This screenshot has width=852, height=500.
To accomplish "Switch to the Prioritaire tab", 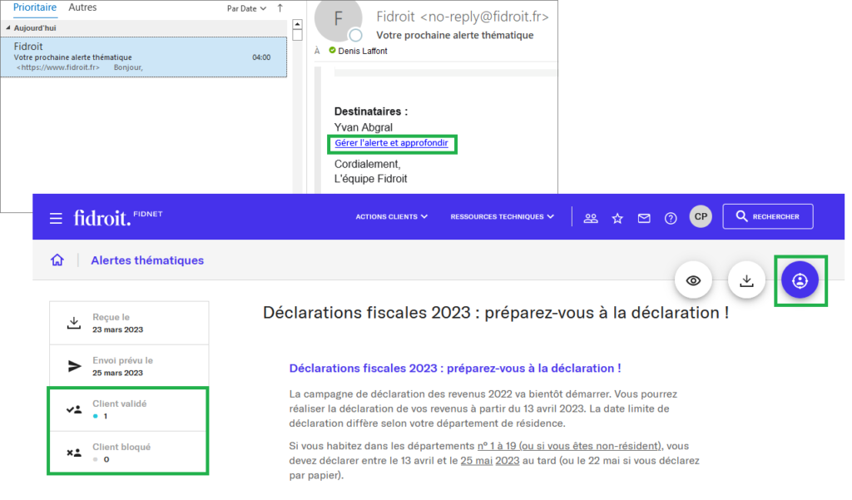I will tap(35, 7).
